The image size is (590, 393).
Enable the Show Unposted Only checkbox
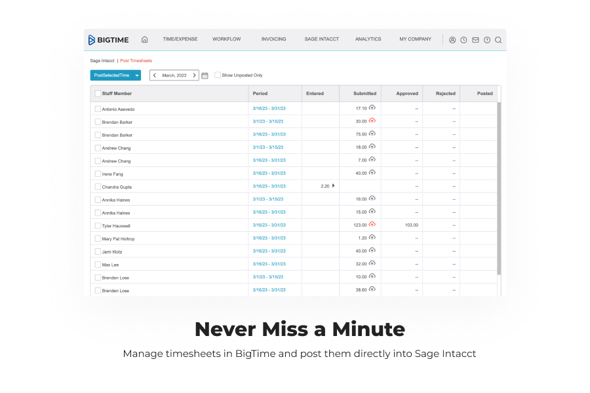click(218, 75)
